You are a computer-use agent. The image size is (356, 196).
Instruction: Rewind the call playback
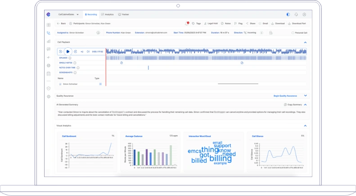click(x=60, y=52)
